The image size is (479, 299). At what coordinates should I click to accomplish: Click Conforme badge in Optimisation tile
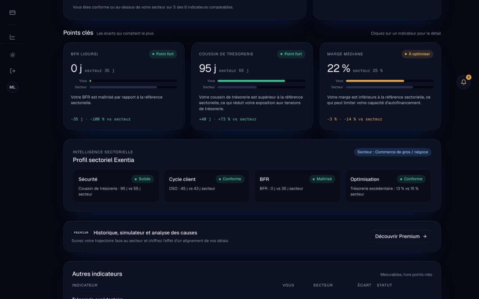pyautogui.click(x=411, y=179)
